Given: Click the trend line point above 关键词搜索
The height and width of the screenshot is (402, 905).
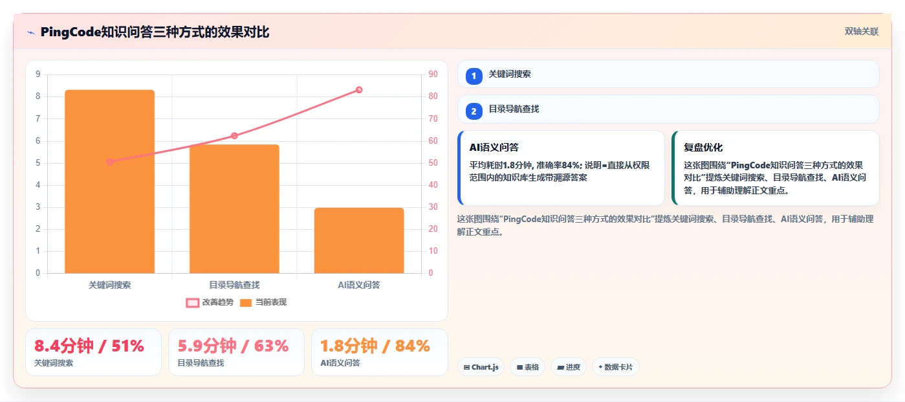Looking at the screenshot, I should pos(109,162).
